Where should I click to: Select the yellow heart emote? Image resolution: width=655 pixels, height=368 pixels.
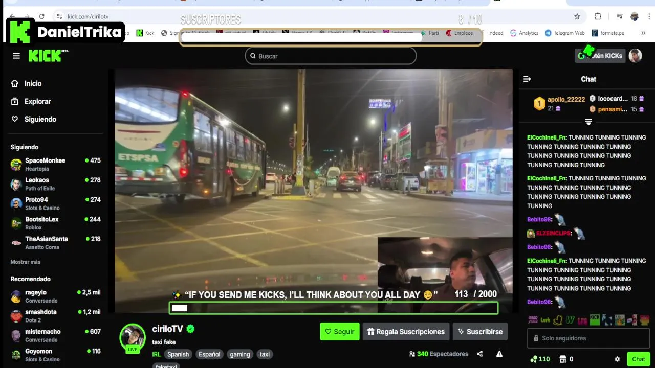click(x=558, y=320)
